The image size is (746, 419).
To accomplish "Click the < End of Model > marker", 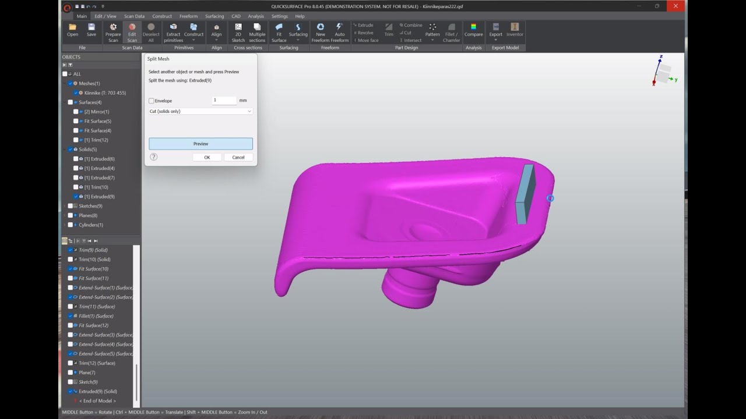I will [x=97, y=401].
